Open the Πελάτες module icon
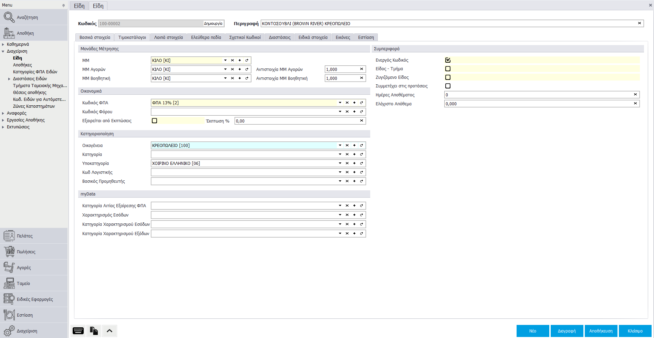The width and height of the screenshot is (654, 338). pyautogui.click(x=9, y=236)
